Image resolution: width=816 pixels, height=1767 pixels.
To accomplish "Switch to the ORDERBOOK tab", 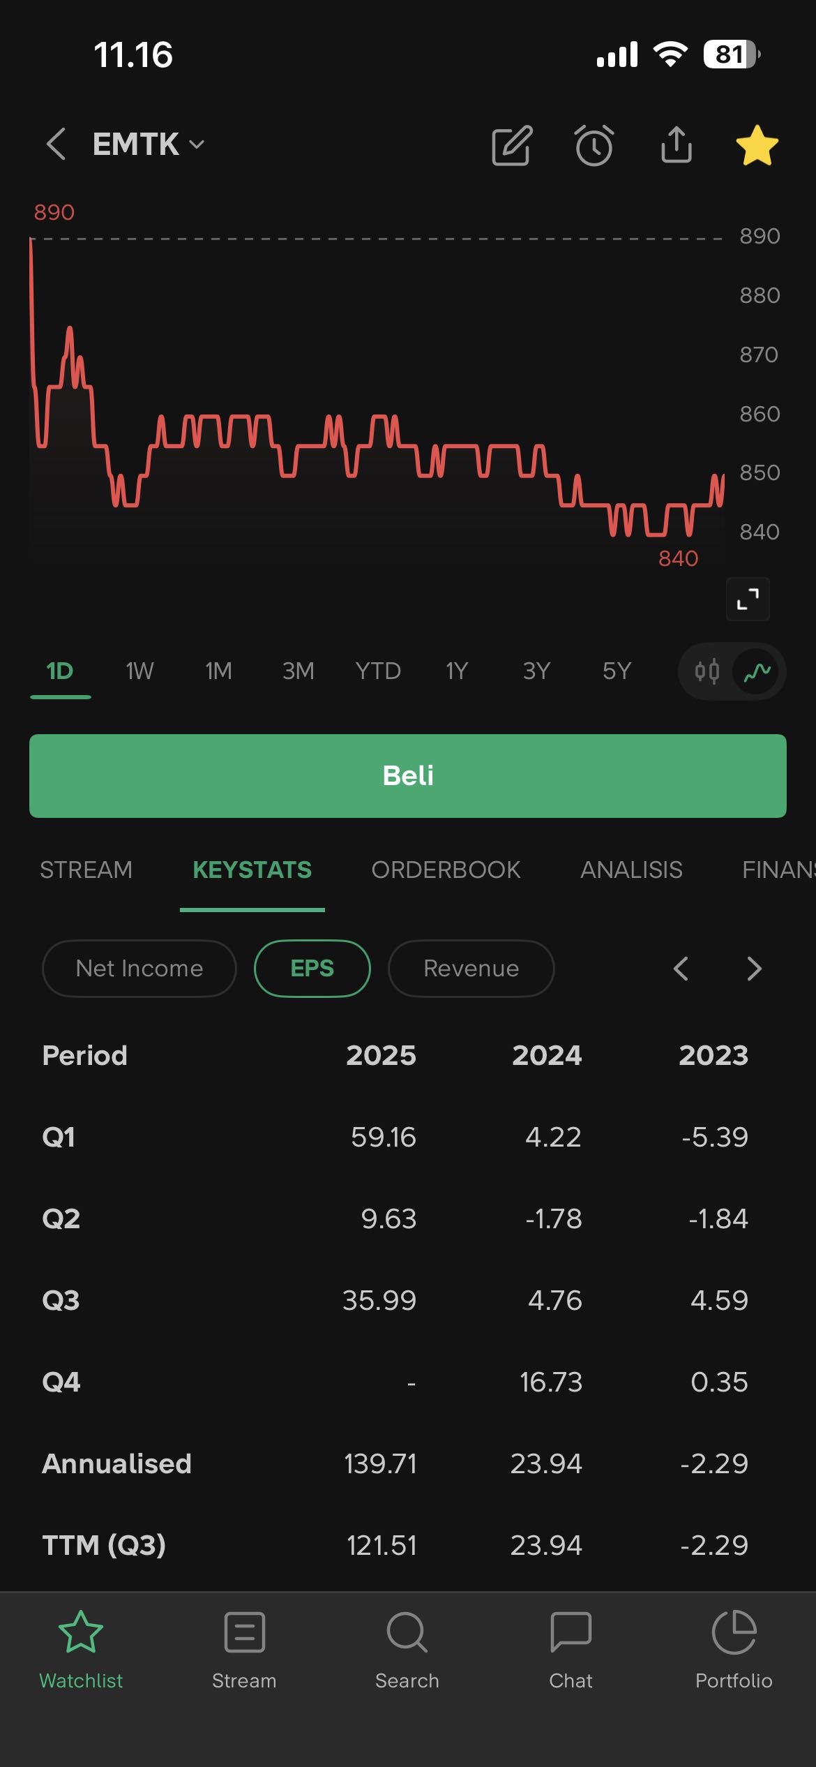I will click(446, 870).
